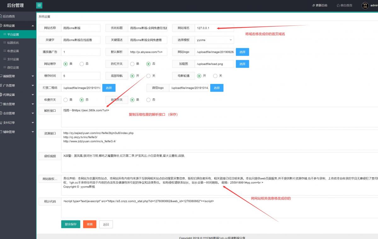Set 网站缓存 to 否
This screenshot has width=378, height=239.
pyautogui.click(x=82, y=64)
